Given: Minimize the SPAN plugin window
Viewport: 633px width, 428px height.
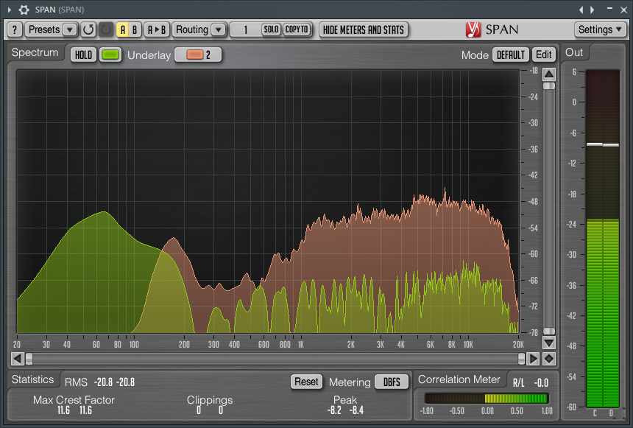Looking at the screenshot, I should 610,9.
